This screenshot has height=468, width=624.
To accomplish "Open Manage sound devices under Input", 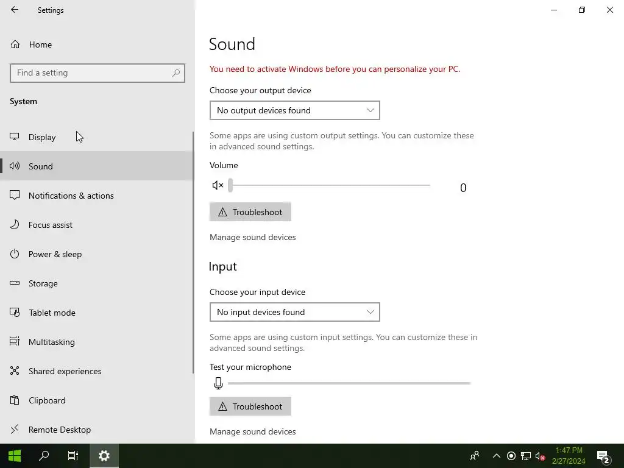I will tap(253, 431).
